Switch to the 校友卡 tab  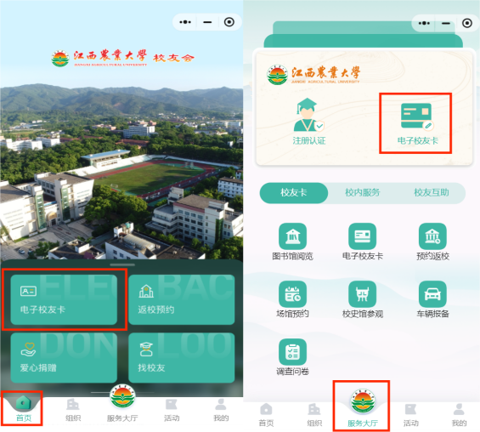click(294, 193)
